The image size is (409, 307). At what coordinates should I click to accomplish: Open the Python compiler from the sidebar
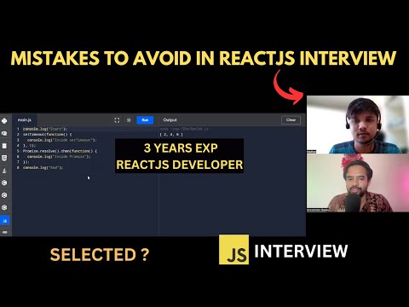4,121
